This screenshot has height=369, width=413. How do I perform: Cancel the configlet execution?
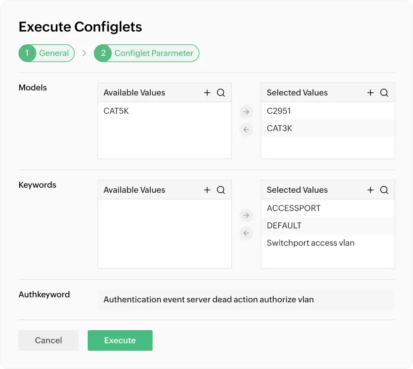[48, 340]
